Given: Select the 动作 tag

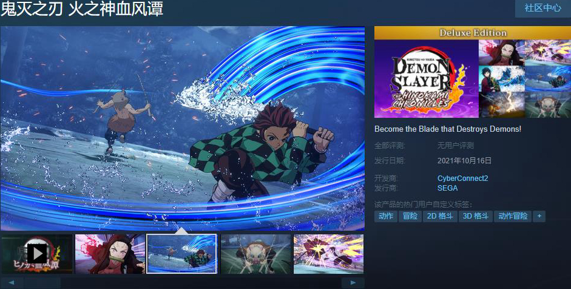Looking at the screenshot, I should point(386,216).
